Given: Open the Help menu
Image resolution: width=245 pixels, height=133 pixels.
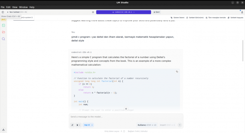Looking at the screenshot, I should [x=32, y=7].
